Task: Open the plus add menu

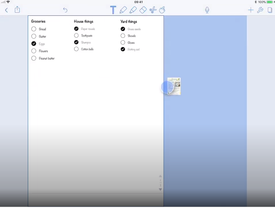Action: (x=251, y=10)
